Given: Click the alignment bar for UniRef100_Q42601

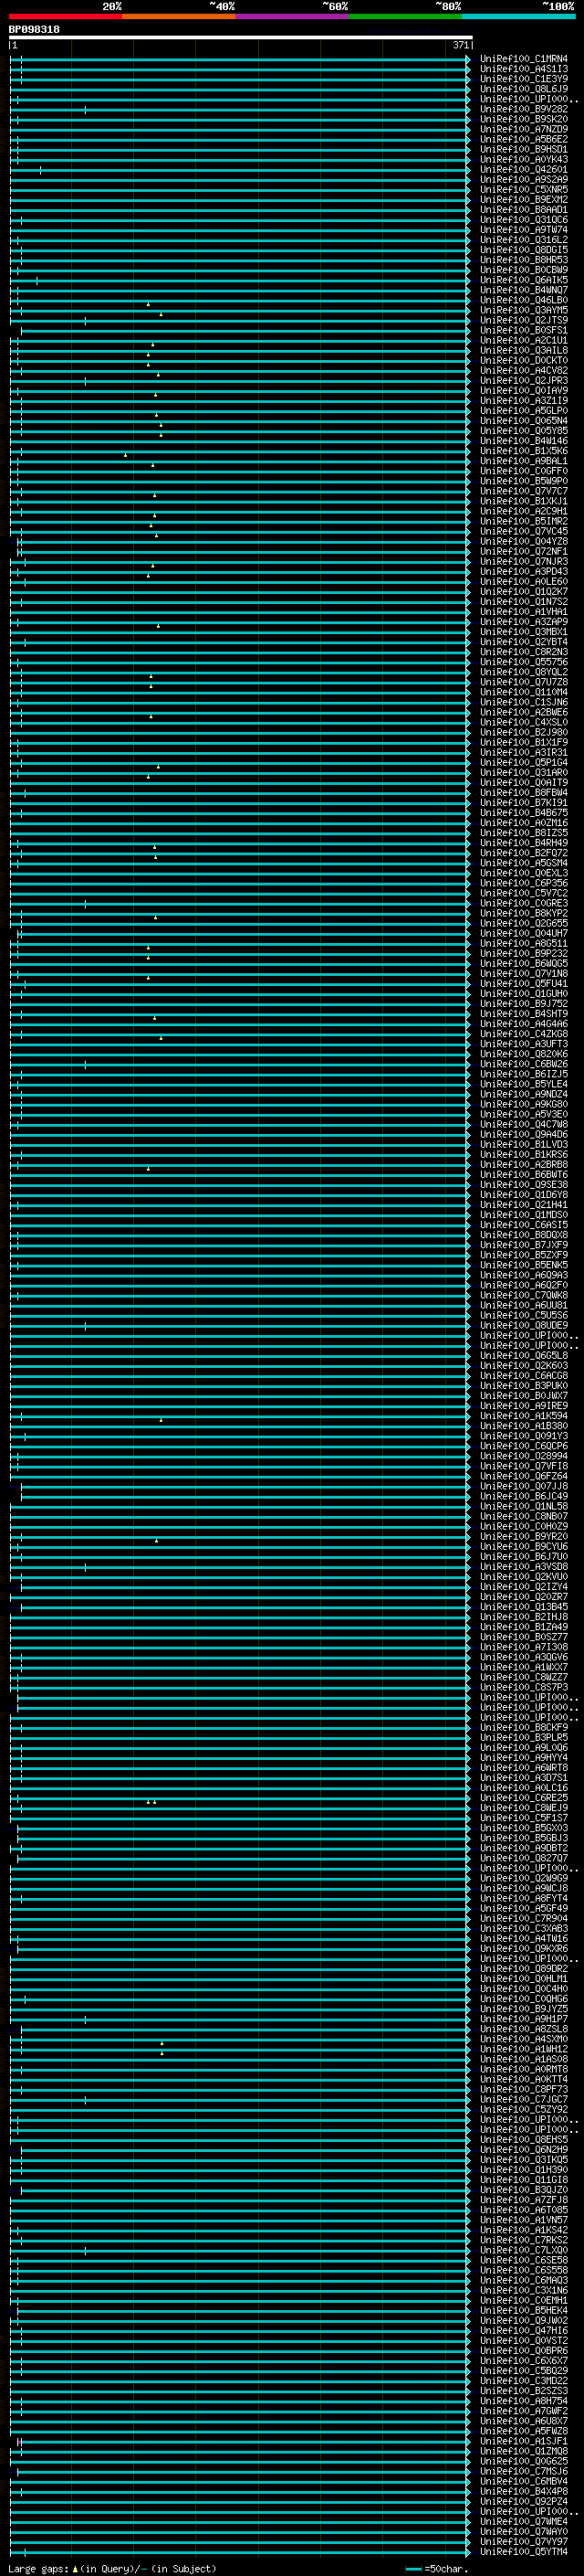Looking at the screenshot, I should [x=240, y=170].
